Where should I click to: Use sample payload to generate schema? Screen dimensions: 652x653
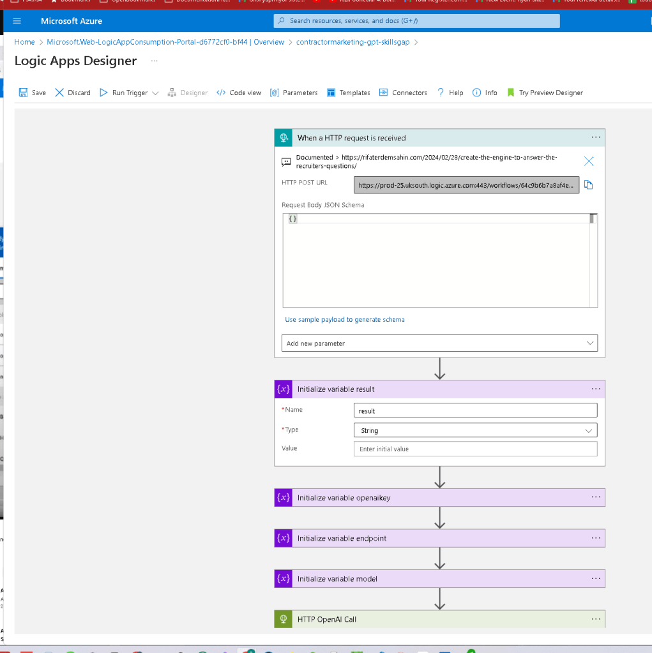click(345, 319)
